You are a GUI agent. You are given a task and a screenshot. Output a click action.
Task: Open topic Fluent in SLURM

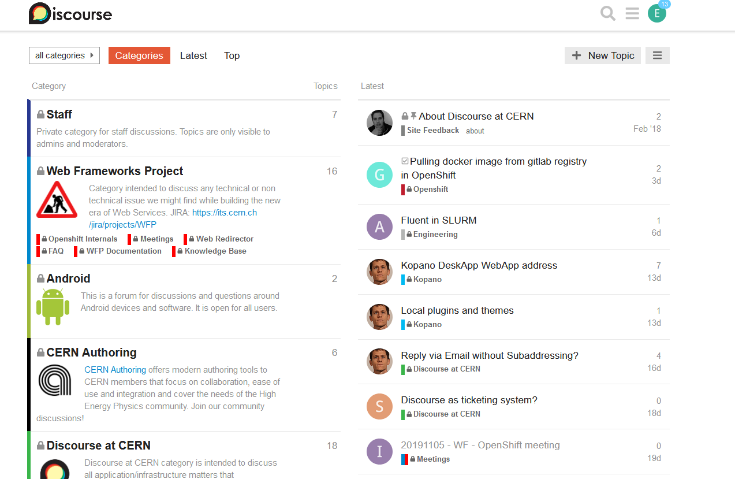pos(439,220)
